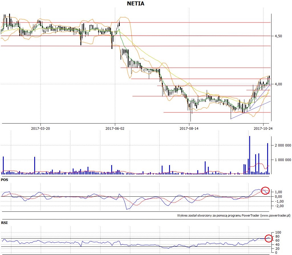Select the 1 000 000 volume axis label
The width and height of the screenshot is (292, 255).
pos(283,160)
